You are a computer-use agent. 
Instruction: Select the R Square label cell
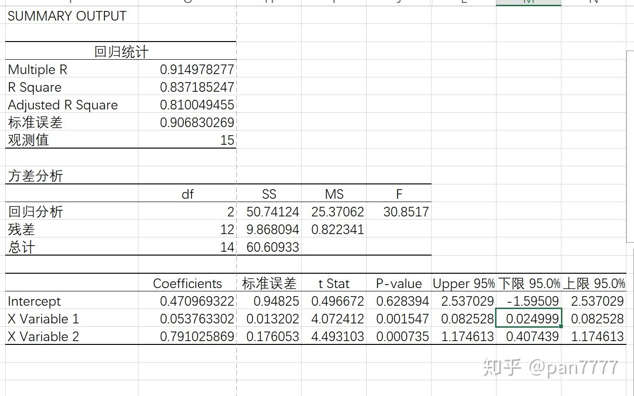tap(35, 87)
